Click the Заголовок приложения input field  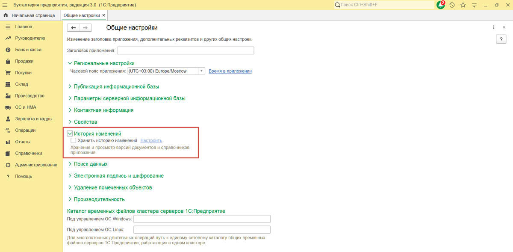[186, 50]
